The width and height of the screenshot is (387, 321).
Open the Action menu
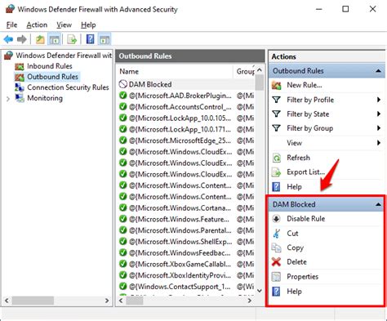pos(37,25)
